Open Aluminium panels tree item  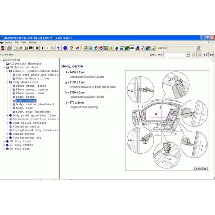pyautogui.click(x=26, y=126)
